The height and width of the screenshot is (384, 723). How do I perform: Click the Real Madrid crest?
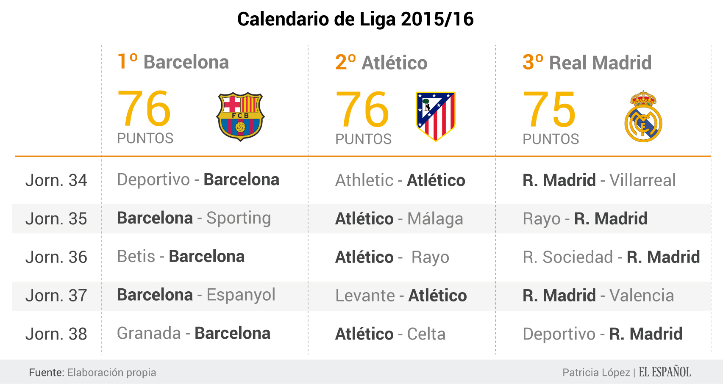pos(643,116)
